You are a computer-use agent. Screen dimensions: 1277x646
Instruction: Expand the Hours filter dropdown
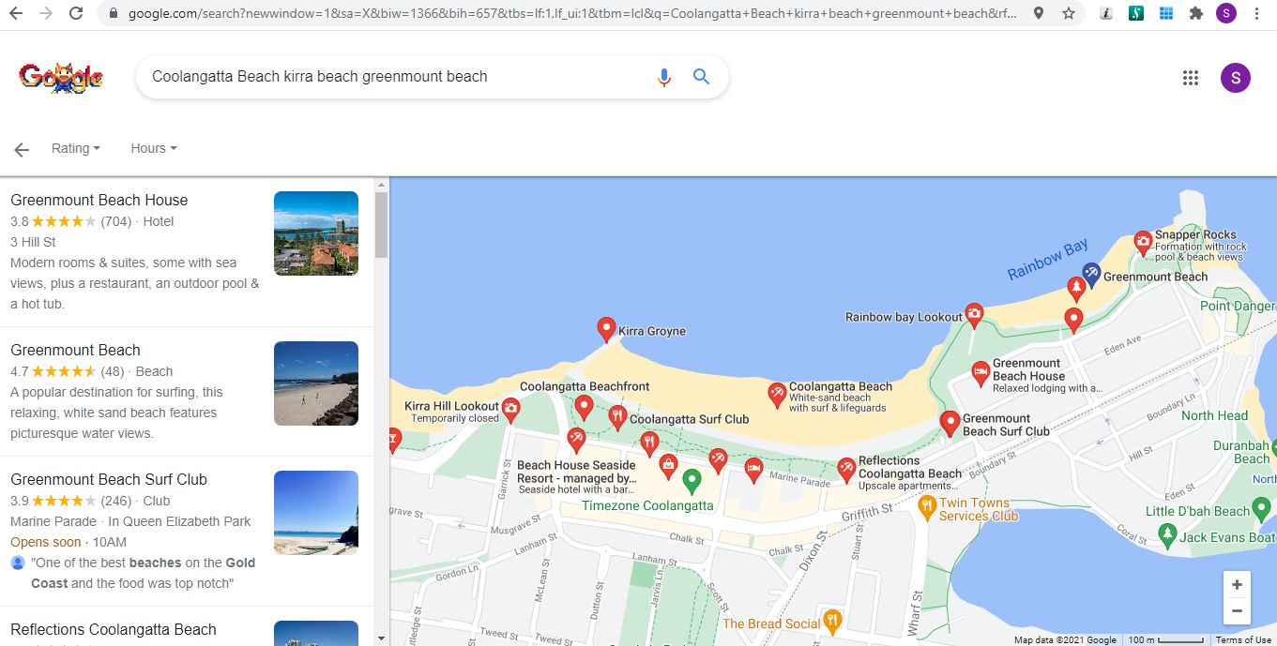point(154,148)
